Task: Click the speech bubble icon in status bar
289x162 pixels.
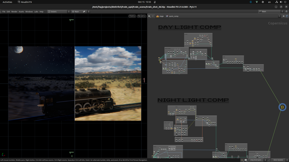Action: tap(246, 160)
